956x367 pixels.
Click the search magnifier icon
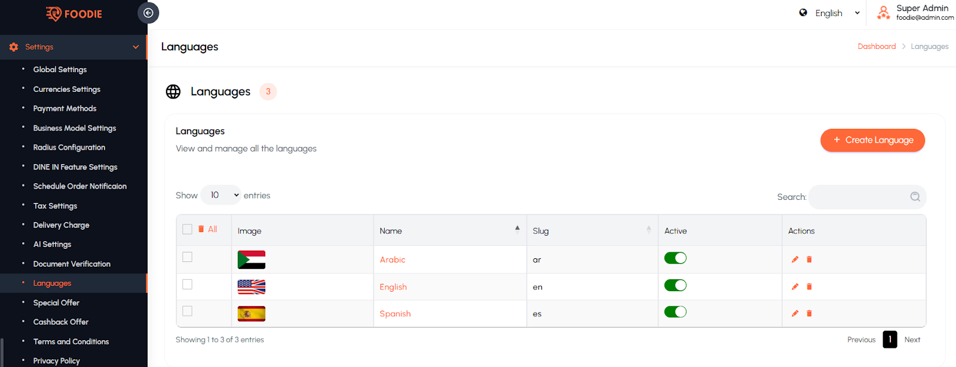point(915,197)
